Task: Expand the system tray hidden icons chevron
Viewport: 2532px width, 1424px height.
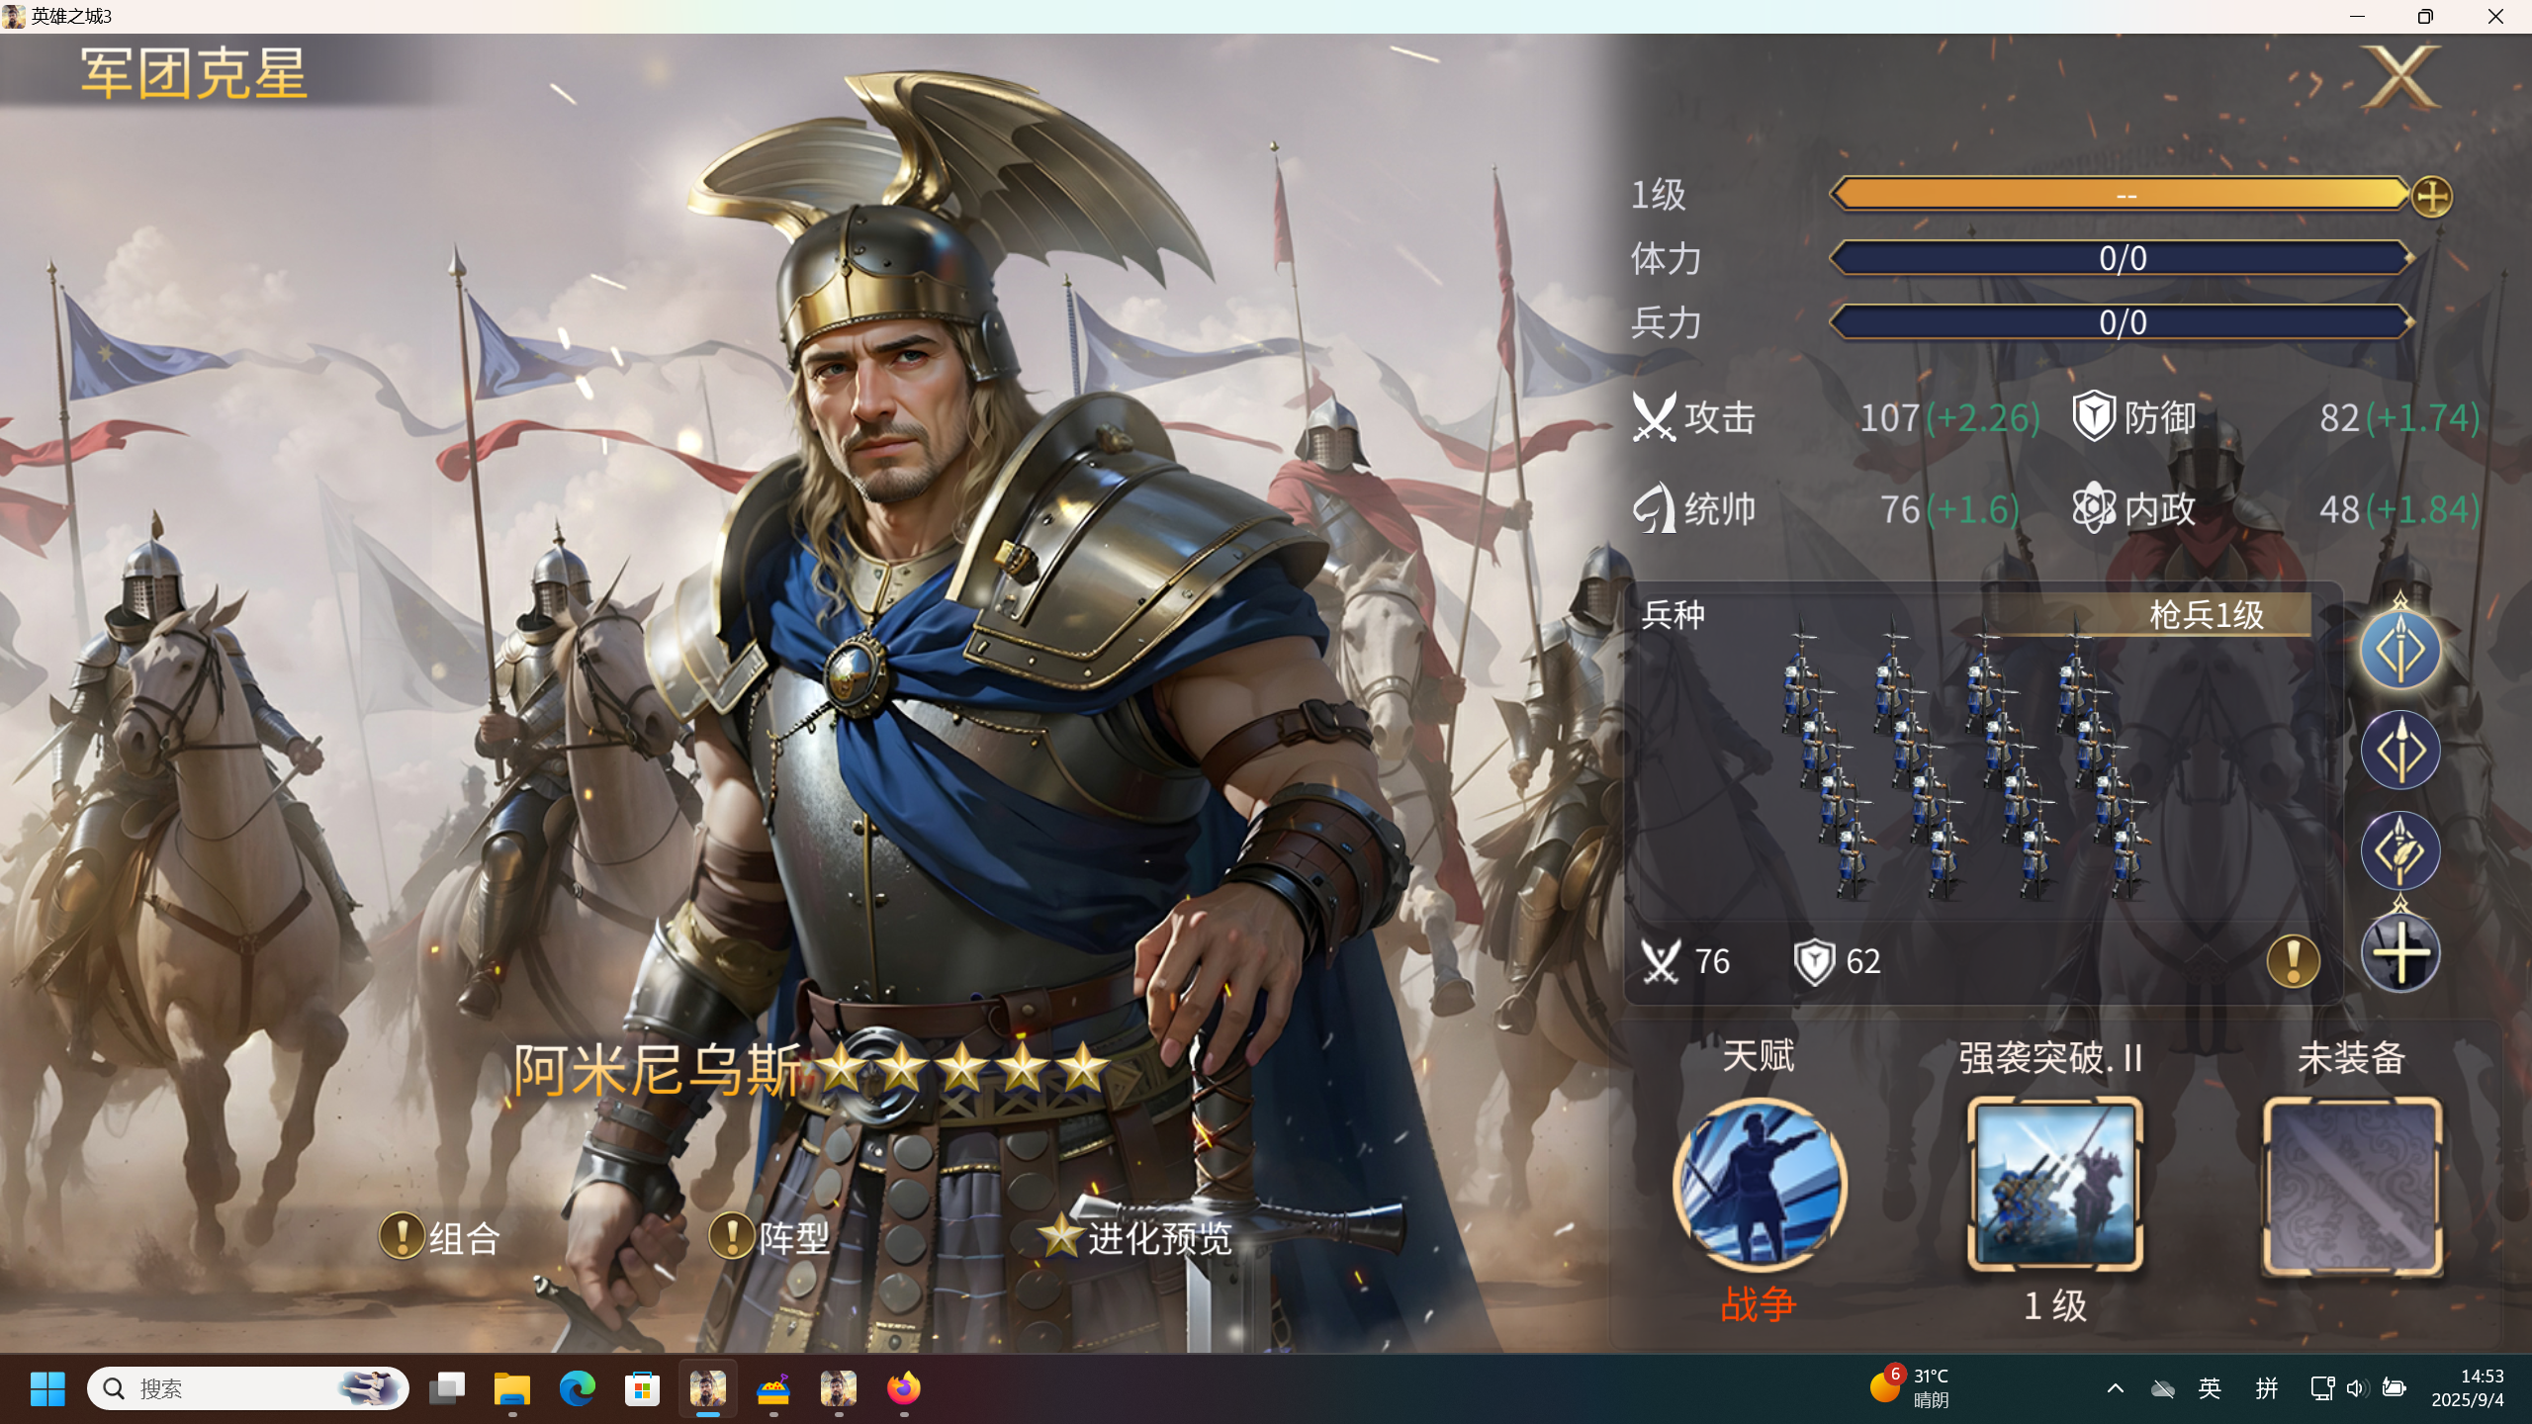Action: pyautogui.click(x=2115, y=1388)
